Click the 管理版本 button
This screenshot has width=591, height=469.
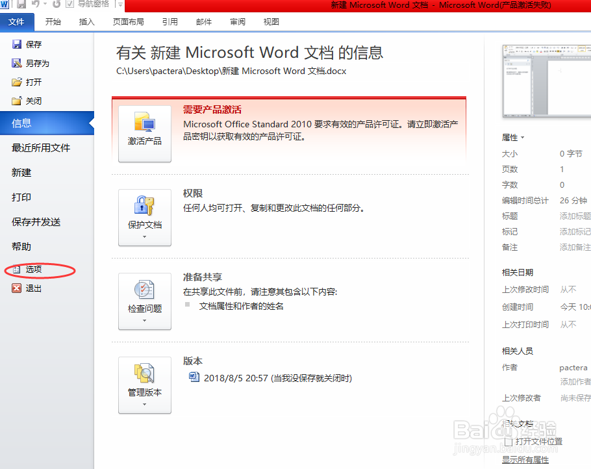pyautogui.click(x=145, y=385)
